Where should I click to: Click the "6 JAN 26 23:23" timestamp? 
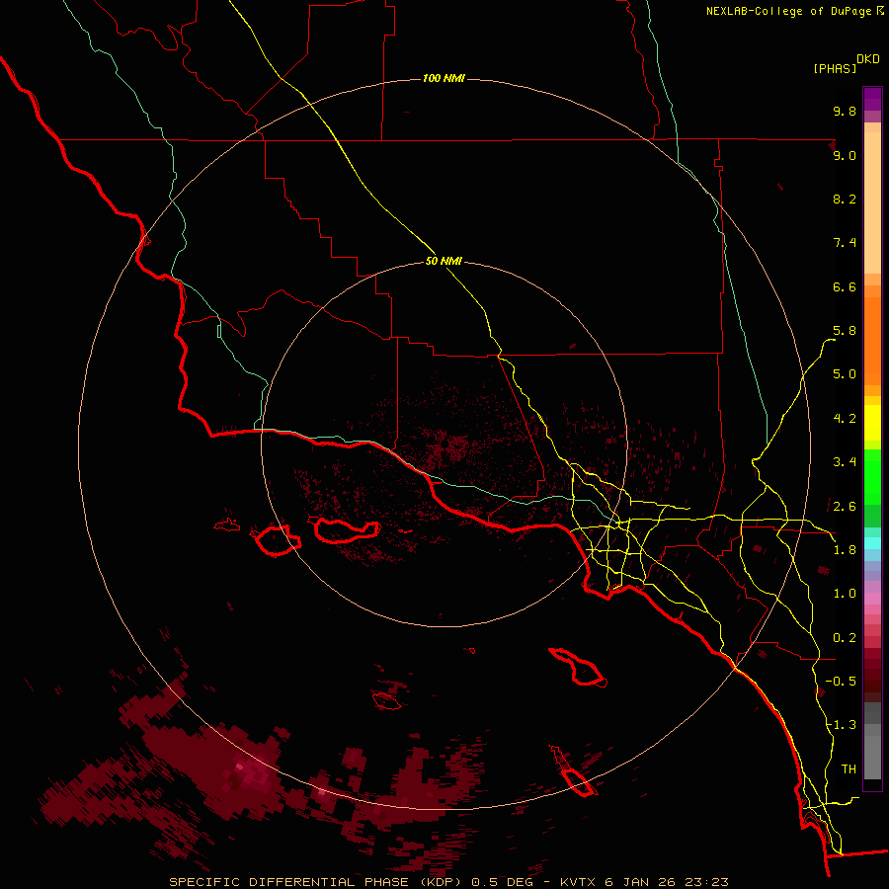[666, 882]
